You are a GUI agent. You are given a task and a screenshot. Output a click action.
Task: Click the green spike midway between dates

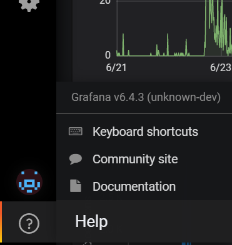[168, 44]
